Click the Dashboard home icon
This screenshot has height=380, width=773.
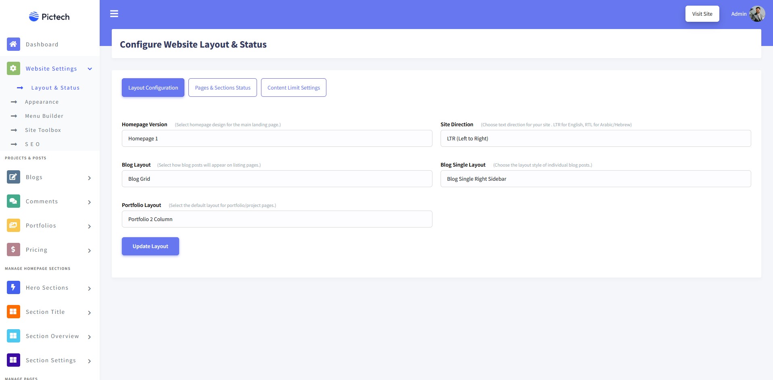click(13, 44)
